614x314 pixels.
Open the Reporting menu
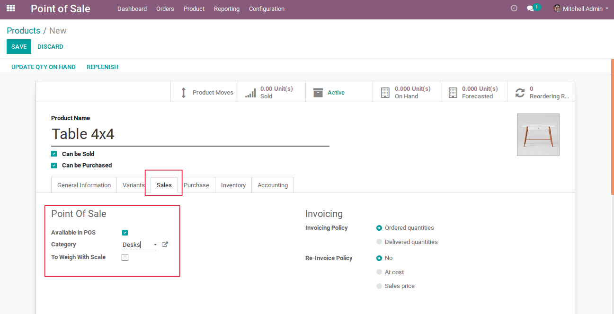tap(227, 9)
